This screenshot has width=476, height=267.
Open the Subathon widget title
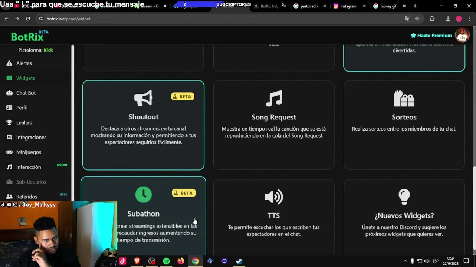[143, 214]
